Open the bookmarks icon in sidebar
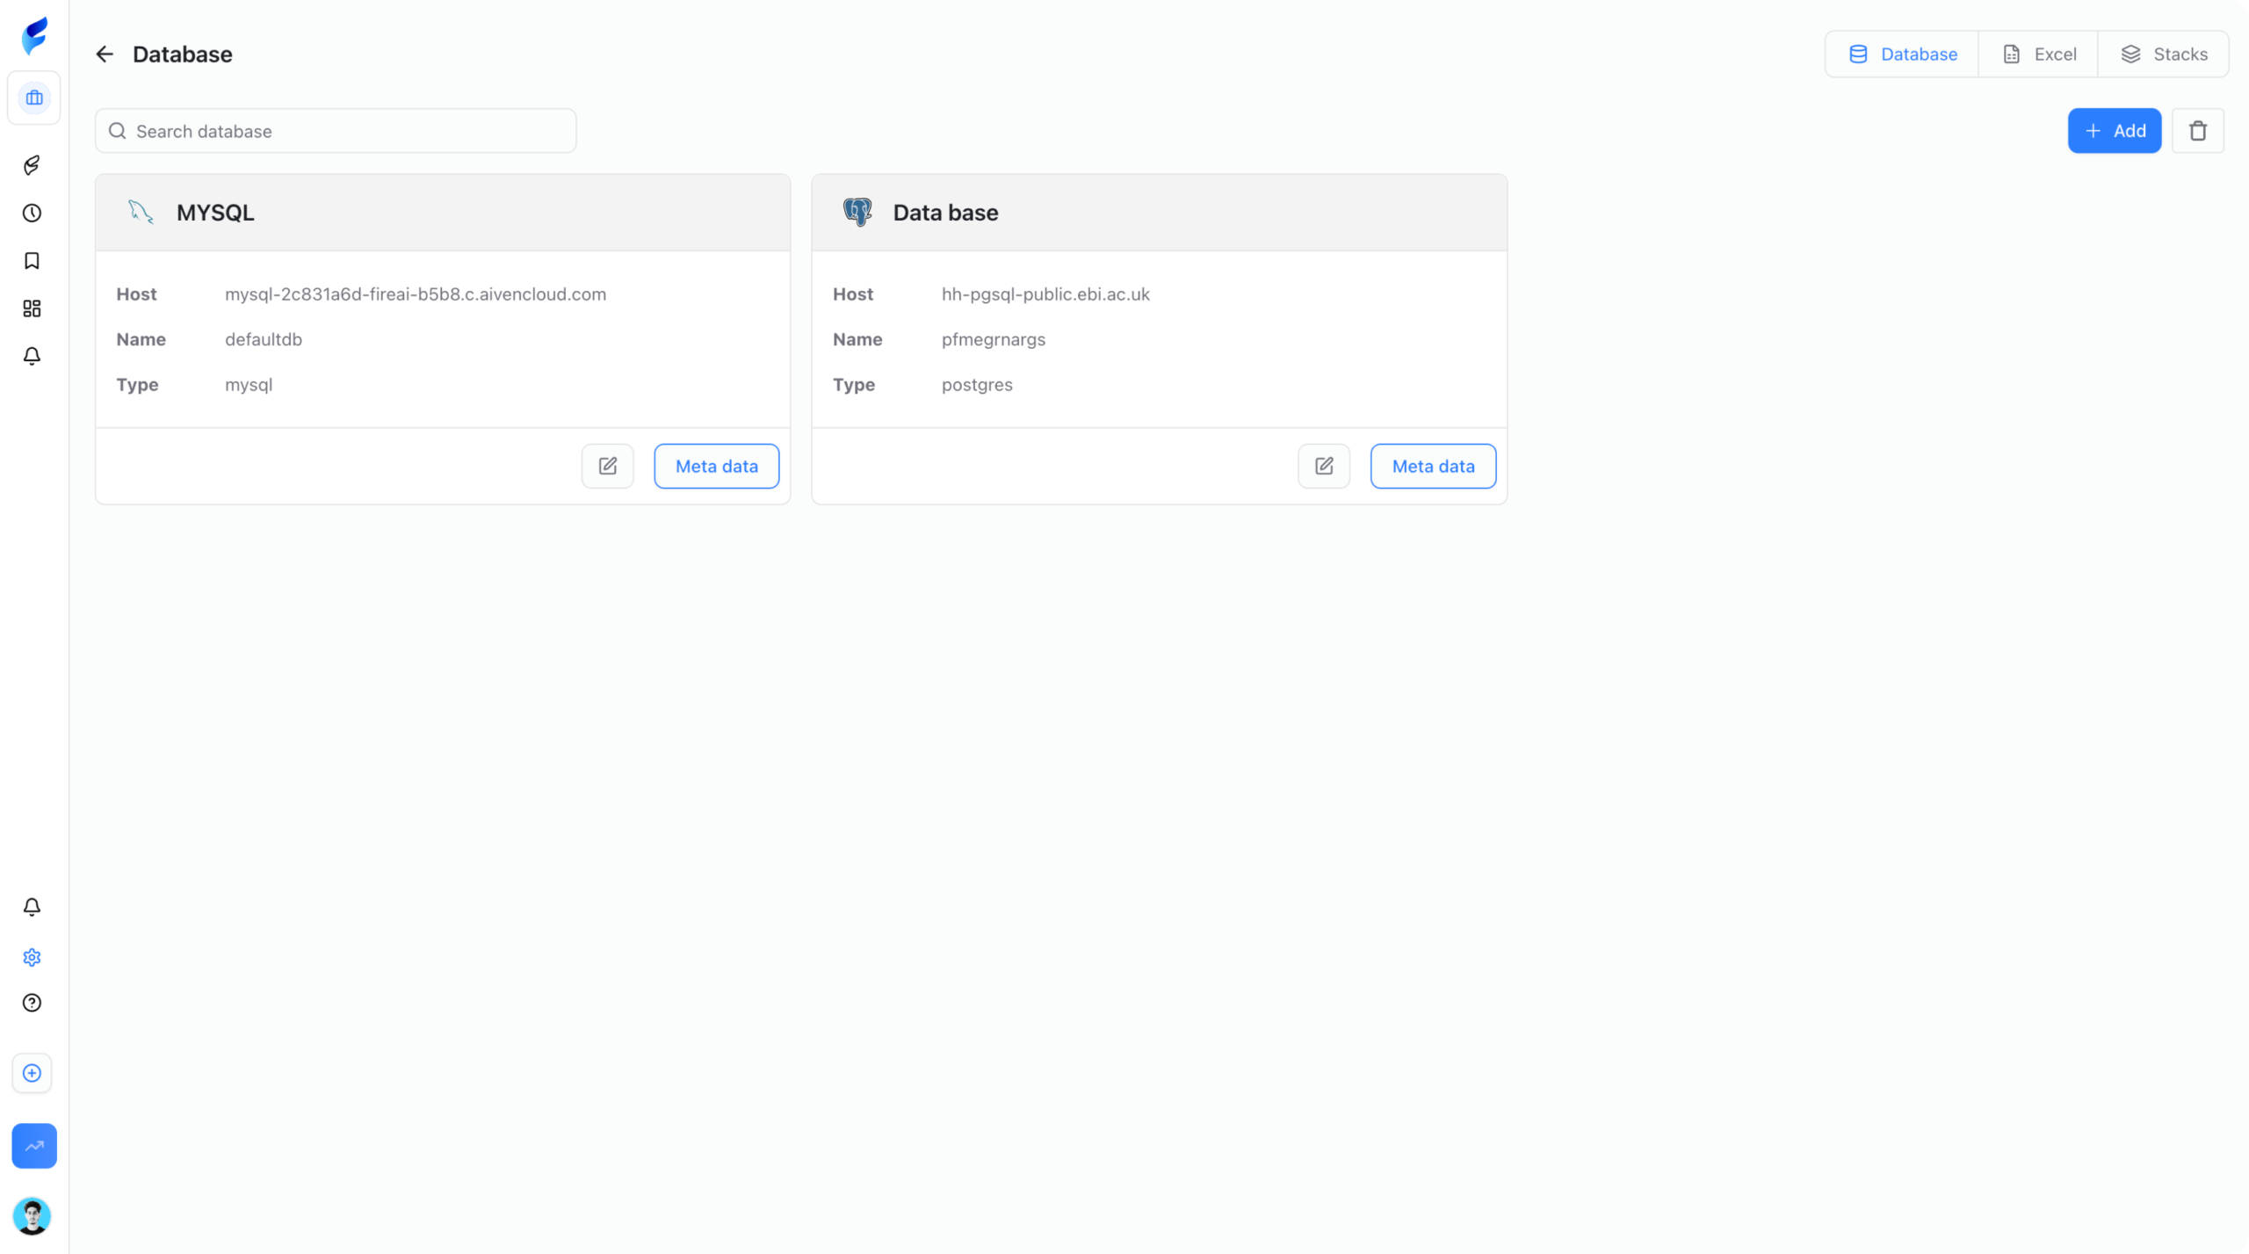This screenshot has width=2249, height=1254. click(33, 261)
